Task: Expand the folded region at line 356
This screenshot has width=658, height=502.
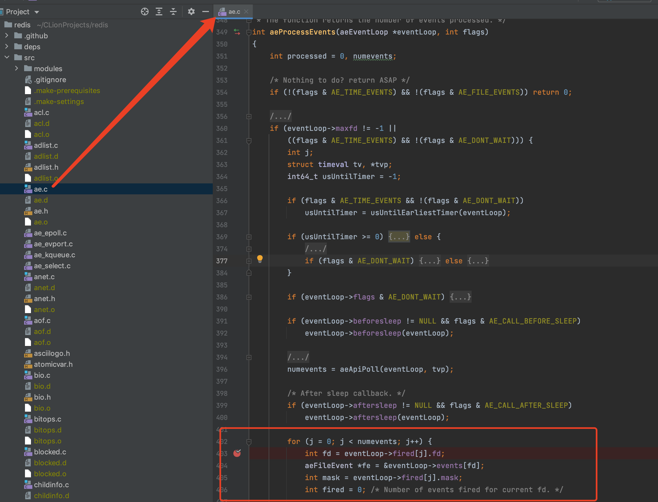Action: pyautogui.click(x=249, y=117)
